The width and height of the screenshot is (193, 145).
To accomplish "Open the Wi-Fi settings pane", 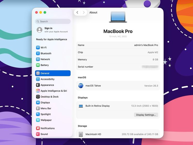I will click(x=53, y=48).
